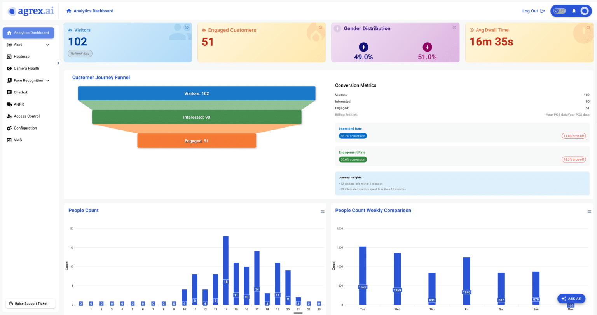Collapse the left sidebar
Viewport: 597px width, 315px height.
pyautogui.click(x=59, y=63)
